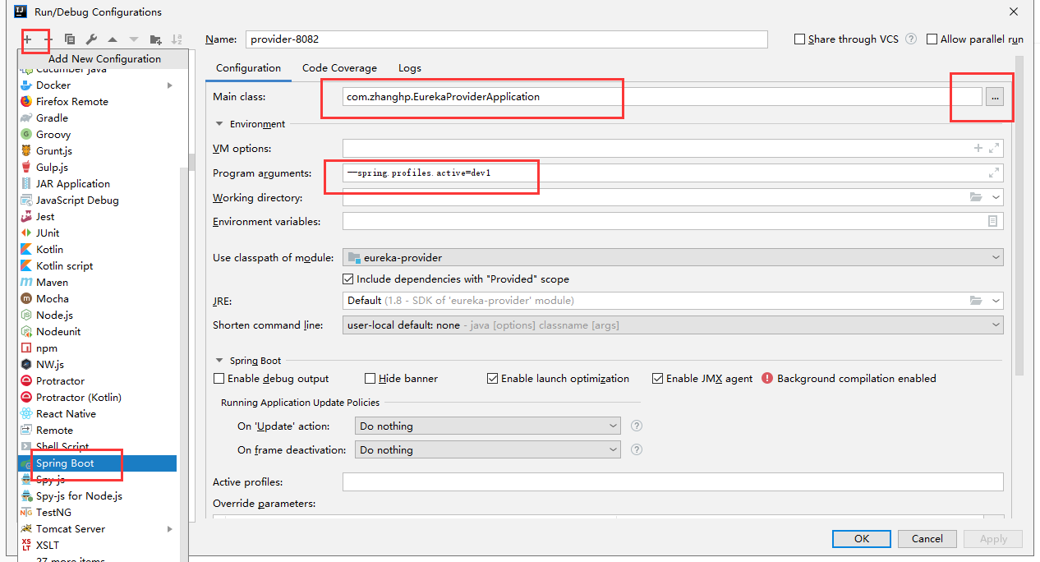This screenshot has width=1040, height=562.
Task: Open Use classpath of module dropdown
Action: click(673, 257)
